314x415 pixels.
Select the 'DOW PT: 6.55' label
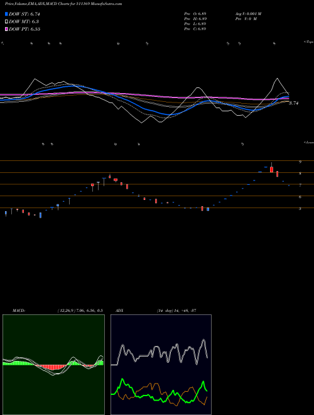point(24,29)
